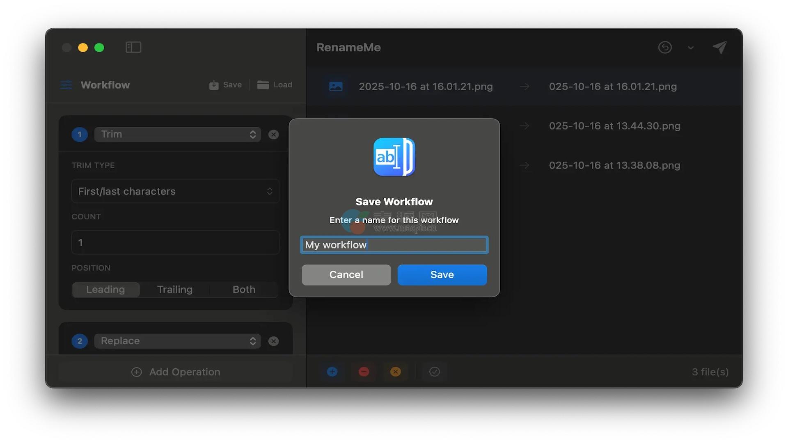Remove the Replace operation with its X icon
788x443 pixels.
[x=273, y=341]
